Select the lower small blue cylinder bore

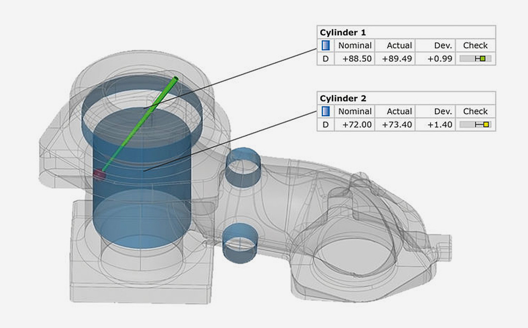tap(240, 243)
